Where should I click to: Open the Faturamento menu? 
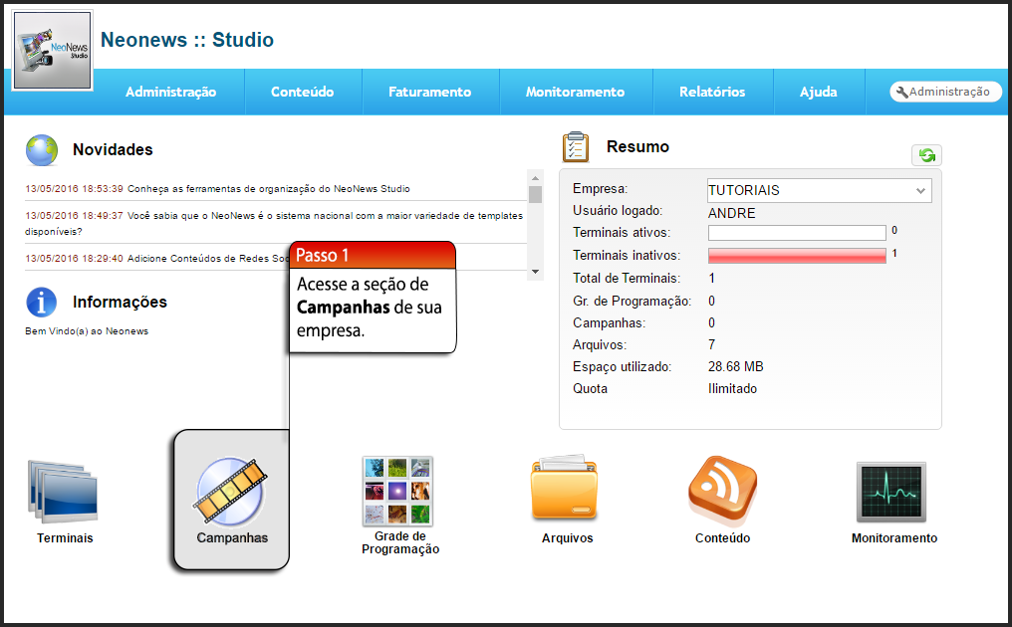[429, 92]
